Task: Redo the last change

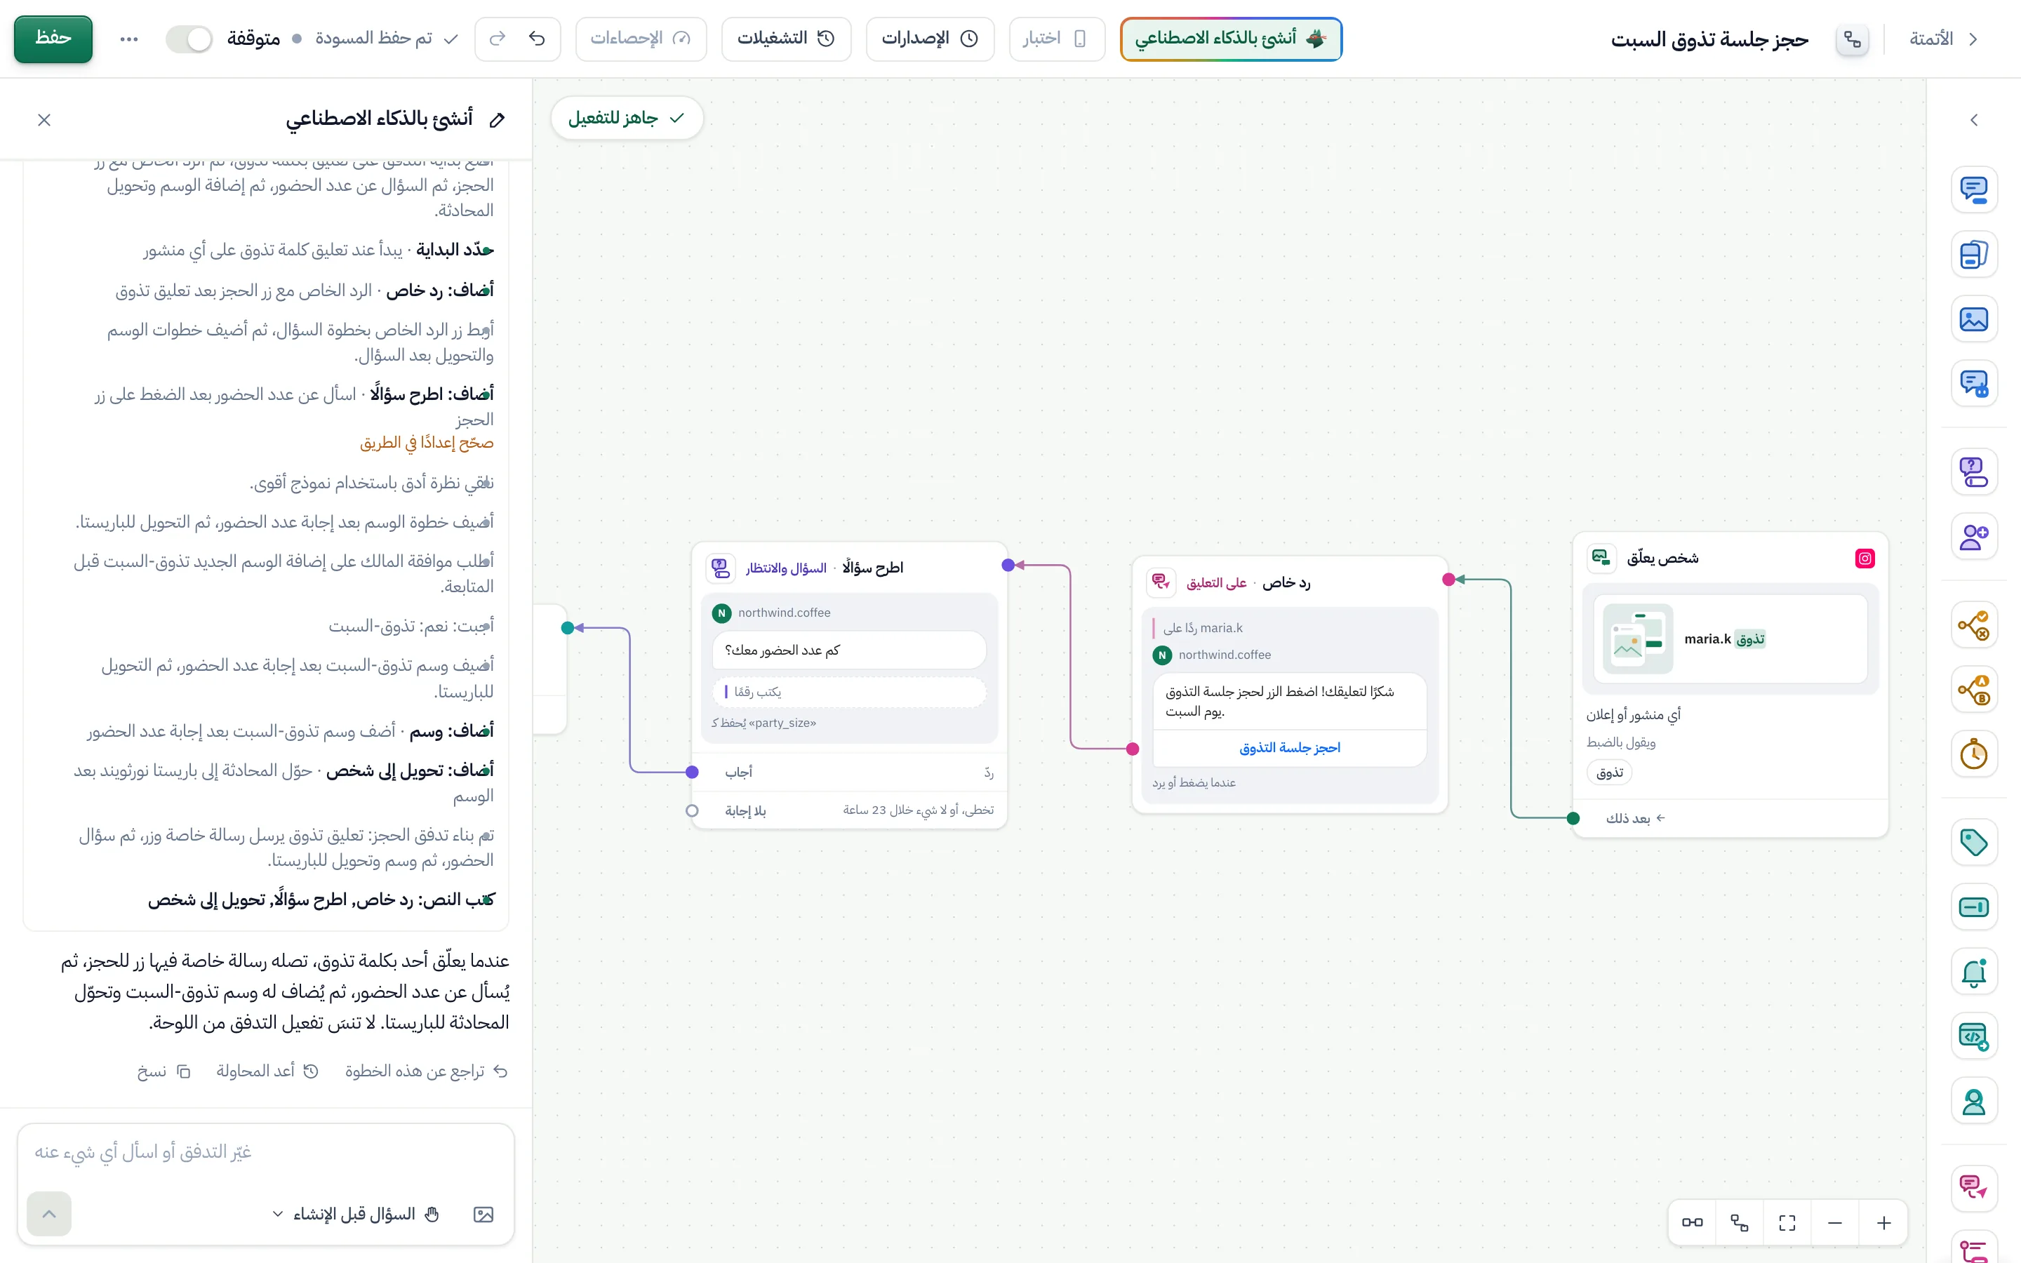Action: pyautogui.click(x=498, y=39)
